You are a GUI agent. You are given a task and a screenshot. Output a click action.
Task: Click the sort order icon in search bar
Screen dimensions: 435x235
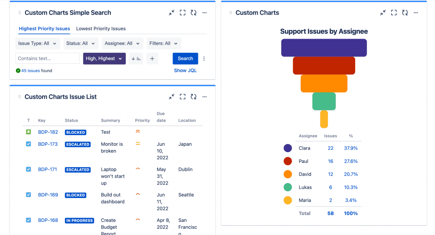click(136, 59)
